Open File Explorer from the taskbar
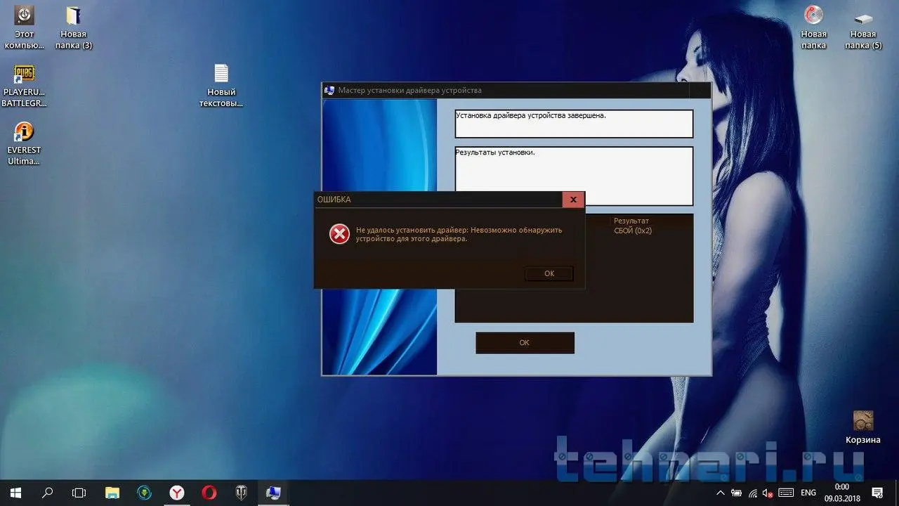Image resolution: width=899 pixels, height=506 pixels. coord(112,493)
